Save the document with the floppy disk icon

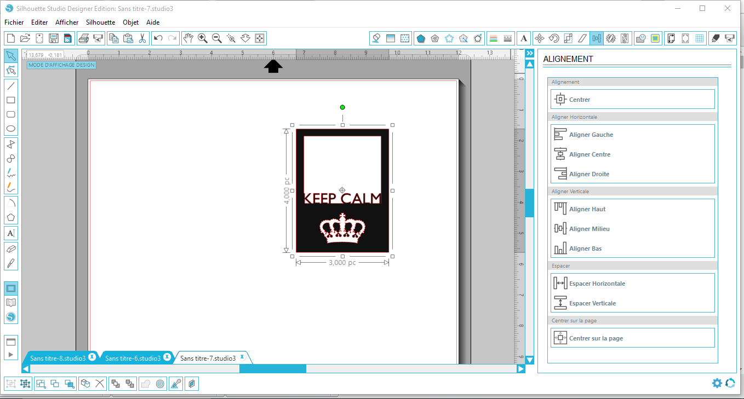pos(53,38)
